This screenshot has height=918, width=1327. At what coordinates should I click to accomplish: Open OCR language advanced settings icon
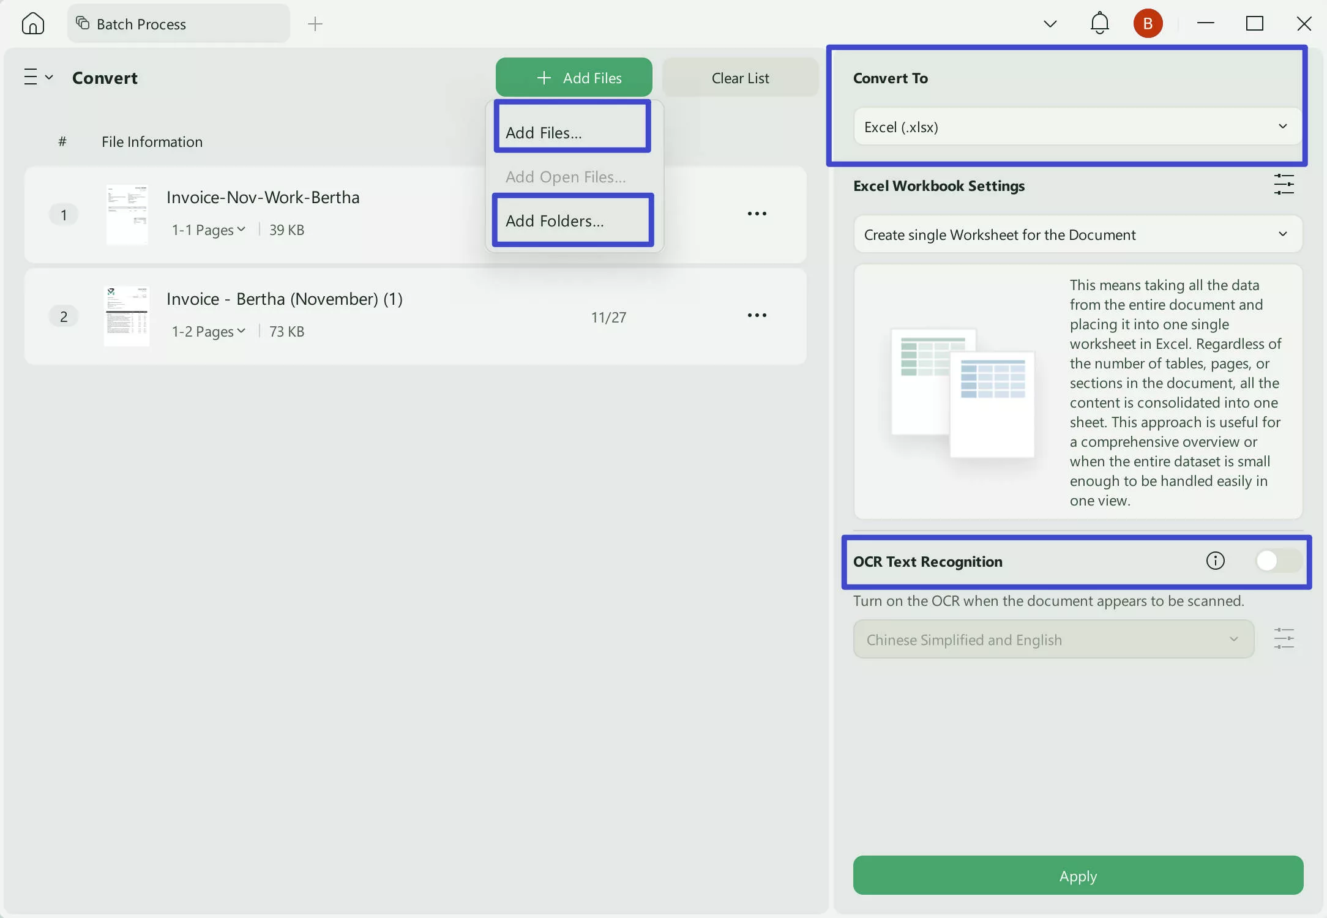click(x=1284, y=638)
